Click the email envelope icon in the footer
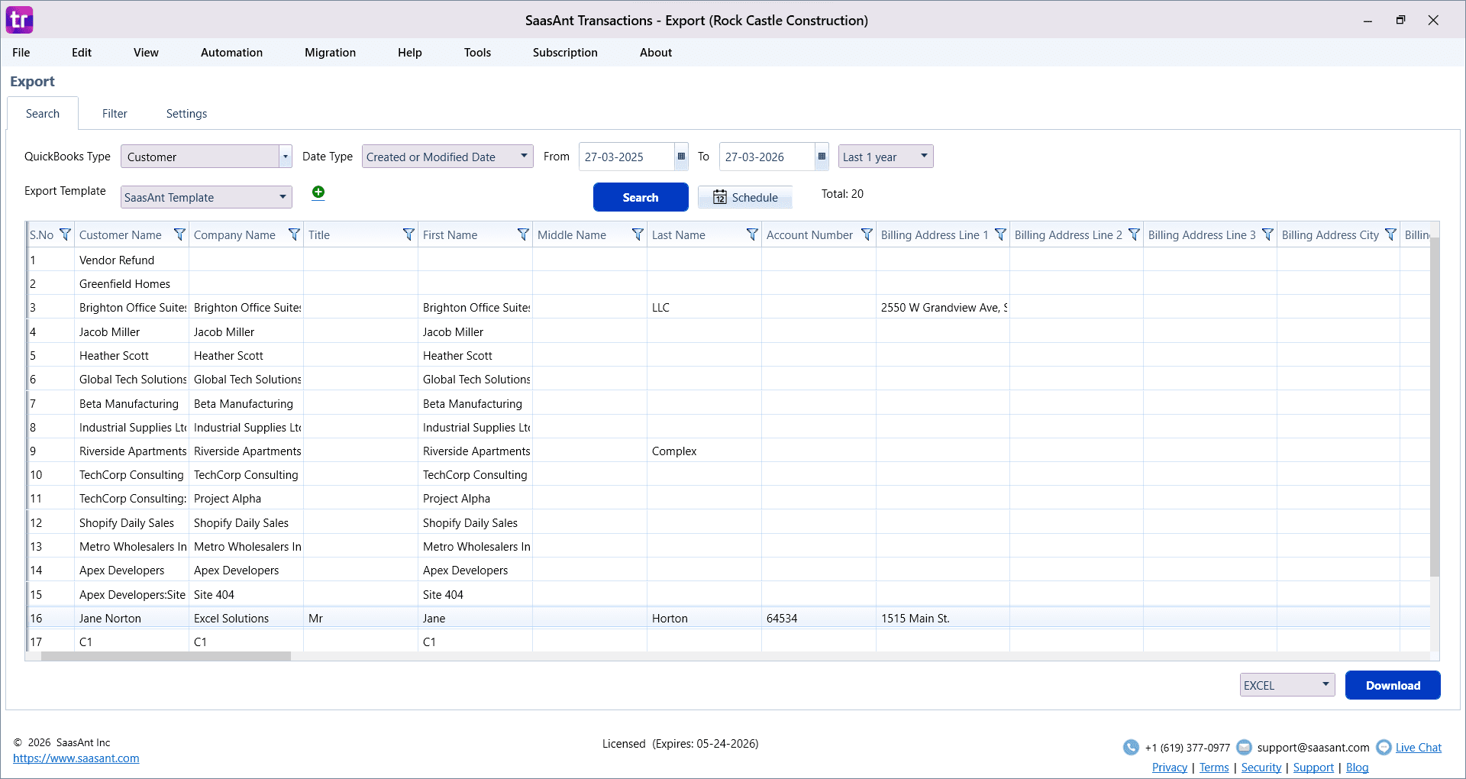 coord(1244,747)
